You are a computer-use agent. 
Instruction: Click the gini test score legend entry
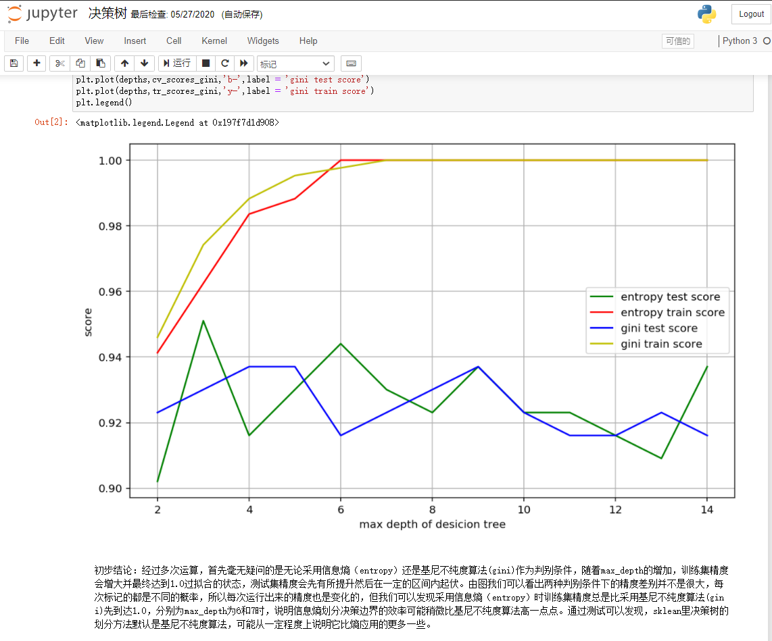pos(644,328)
